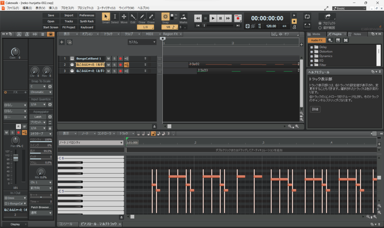This screenshot has height=228, width=384.
Task: Open the Basic workspace dropdown
Action: pos(349,8)
